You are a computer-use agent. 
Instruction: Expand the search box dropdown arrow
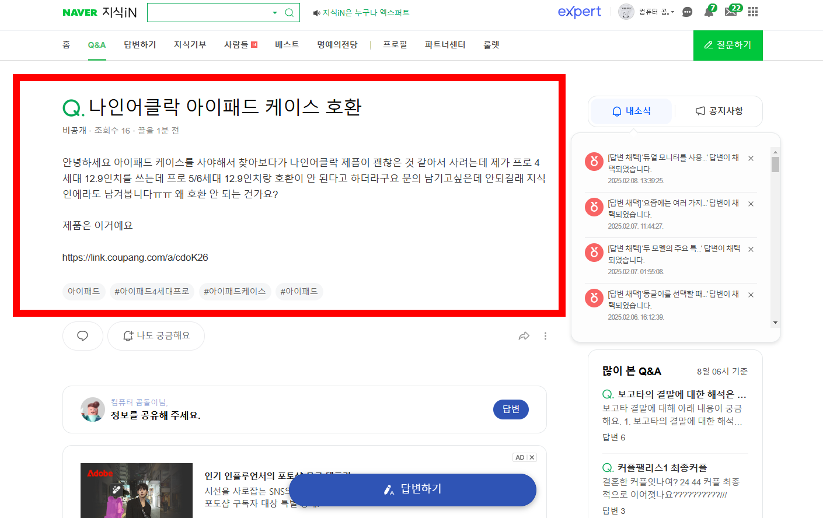pos(275,13)
